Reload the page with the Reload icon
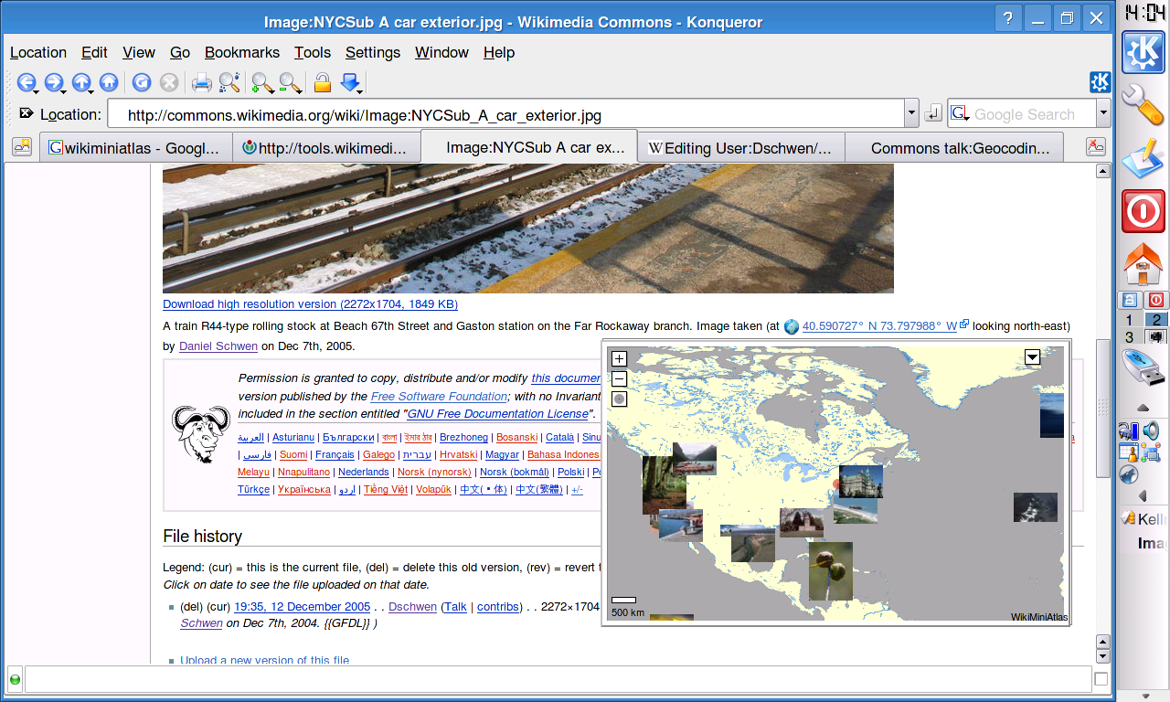This screenshot has height=702, width=1170. (141, 83)
